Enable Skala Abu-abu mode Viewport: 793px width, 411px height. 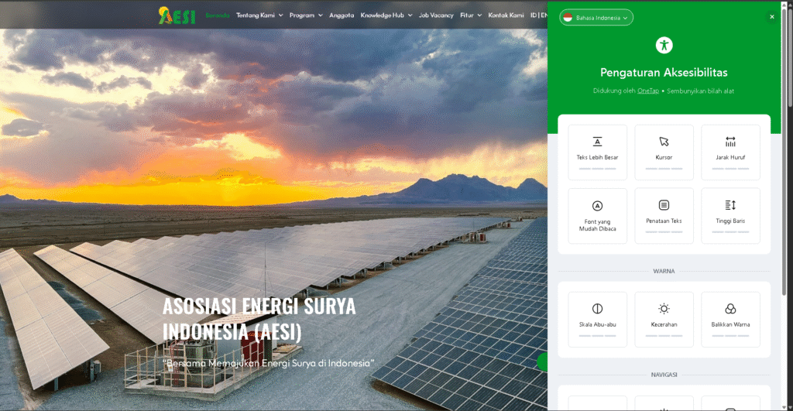(597, 320)
